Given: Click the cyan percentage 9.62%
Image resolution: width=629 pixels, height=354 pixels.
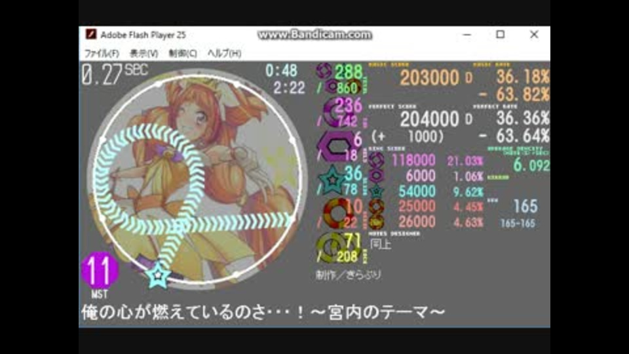Looking at the screenshot, I should pyautogui.click(x=468, y=192).
